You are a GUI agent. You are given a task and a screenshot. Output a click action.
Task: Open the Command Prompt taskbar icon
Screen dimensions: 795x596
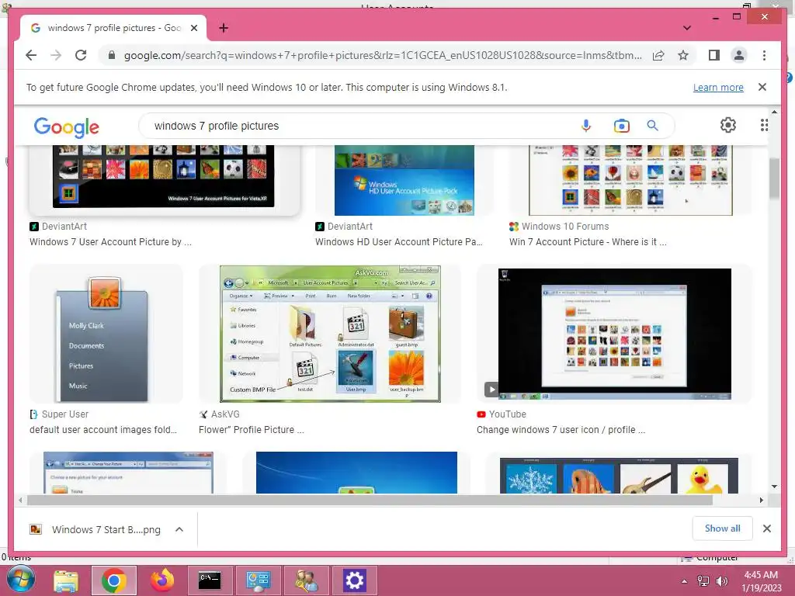click(x=210, y=580)
